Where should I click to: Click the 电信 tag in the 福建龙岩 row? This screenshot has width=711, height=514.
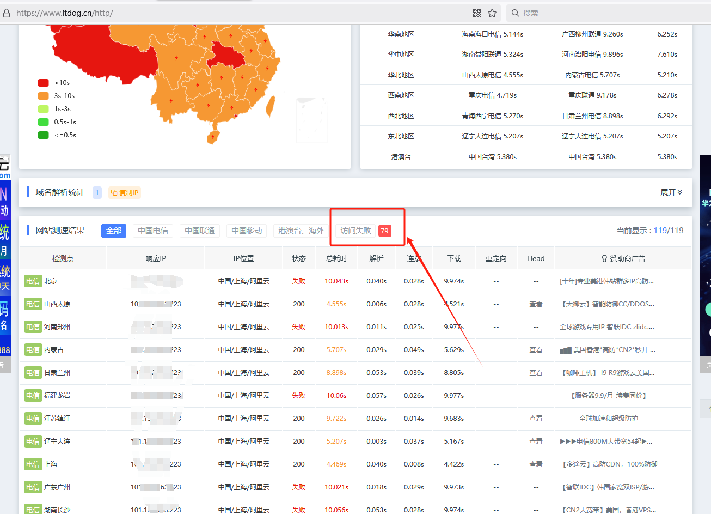(x=33, y=396)
